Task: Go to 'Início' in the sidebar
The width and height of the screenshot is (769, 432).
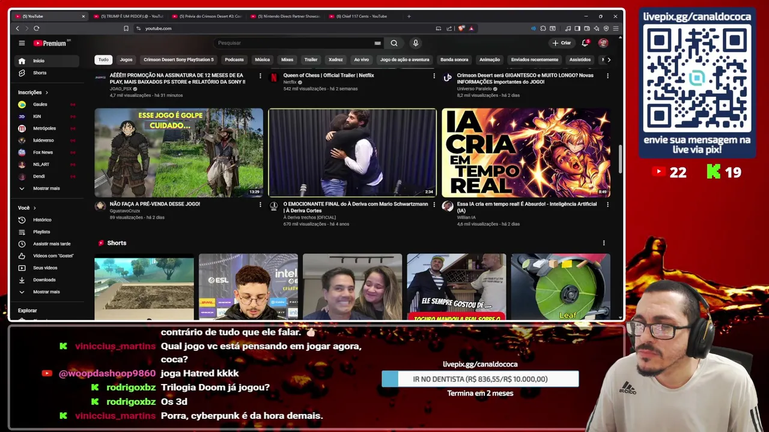Action: pyautogui.click(x=47, y=61)
